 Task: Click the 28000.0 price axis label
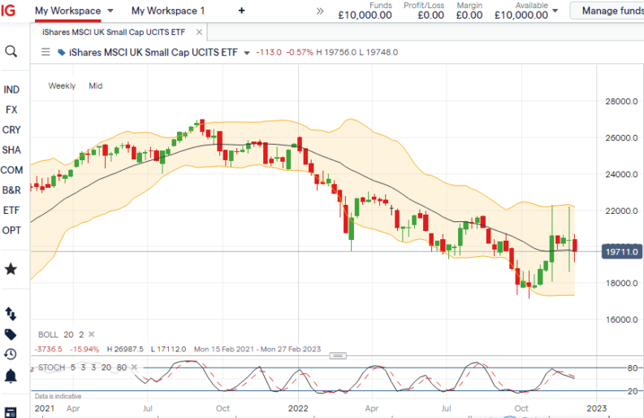pos(621,102)
